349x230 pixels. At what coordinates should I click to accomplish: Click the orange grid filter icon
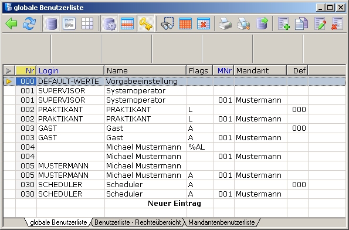[x=185, y=23]
